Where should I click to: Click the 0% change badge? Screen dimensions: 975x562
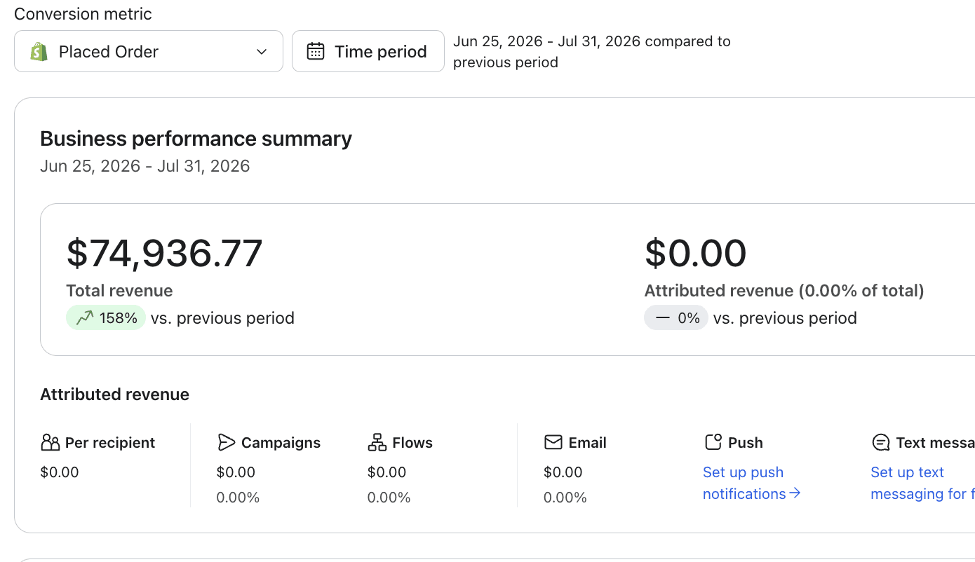pos(676,318)
